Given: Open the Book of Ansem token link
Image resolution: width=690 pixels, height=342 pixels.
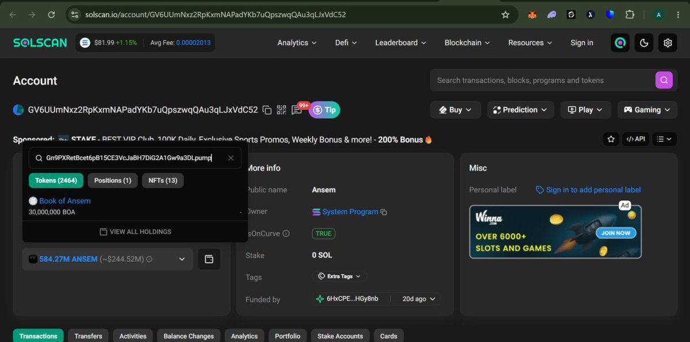Looking at the screenshot, I should click(x=64, y=201).
